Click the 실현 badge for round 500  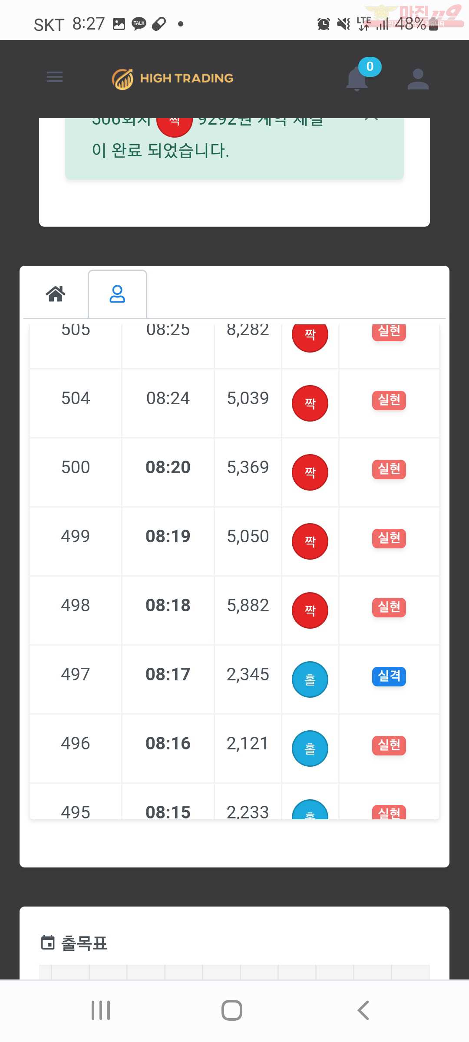389,469
